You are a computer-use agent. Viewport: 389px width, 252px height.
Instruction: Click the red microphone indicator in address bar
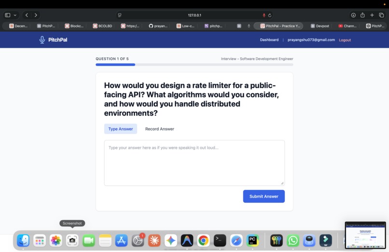click(x=264, y=15)
